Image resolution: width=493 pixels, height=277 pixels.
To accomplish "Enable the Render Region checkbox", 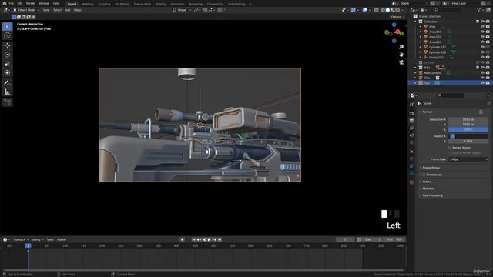I will click(450, 148).
